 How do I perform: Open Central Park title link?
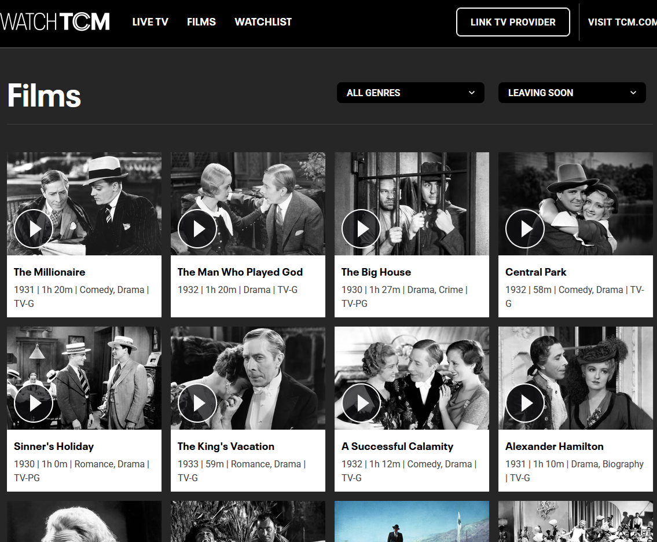[x=536, y=272]
